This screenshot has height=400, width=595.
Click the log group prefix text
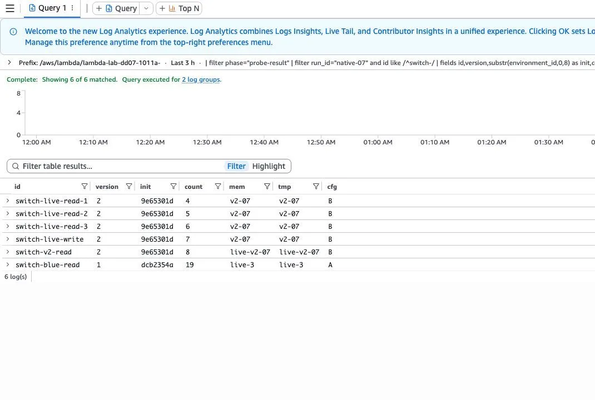point(90,63)
